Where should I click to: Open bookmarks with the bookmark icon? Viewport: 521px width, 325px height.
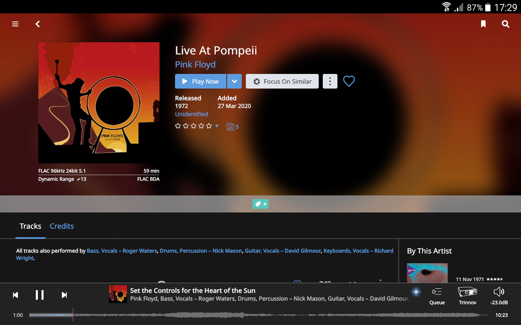pyautogui.click(x=483, y=24)
